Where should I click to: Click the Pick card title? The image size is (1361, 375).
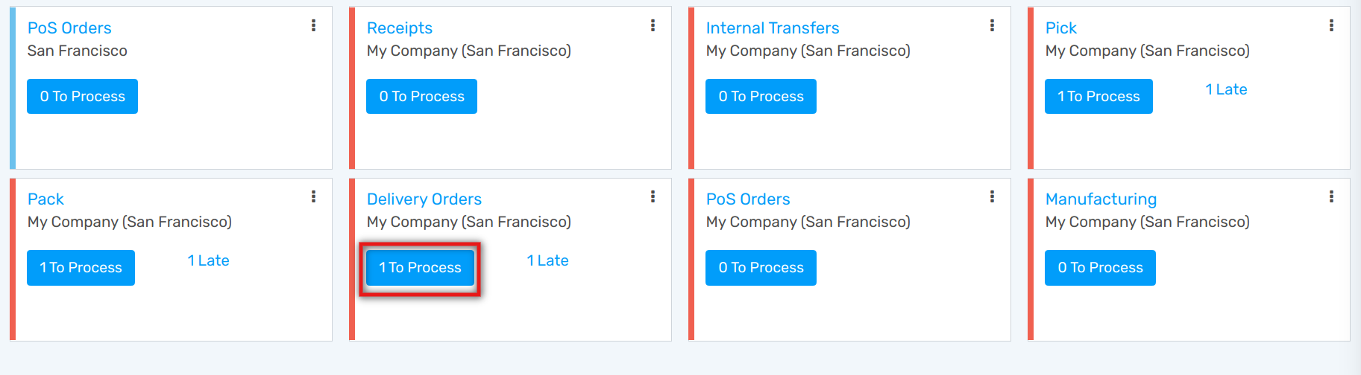[1060, 28]
